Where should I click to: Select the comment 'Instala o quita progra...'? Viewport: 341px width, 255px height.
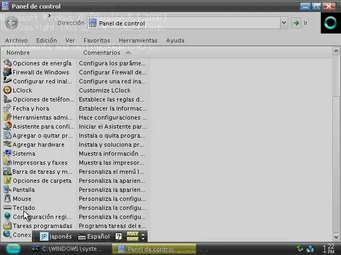point(111,135)
